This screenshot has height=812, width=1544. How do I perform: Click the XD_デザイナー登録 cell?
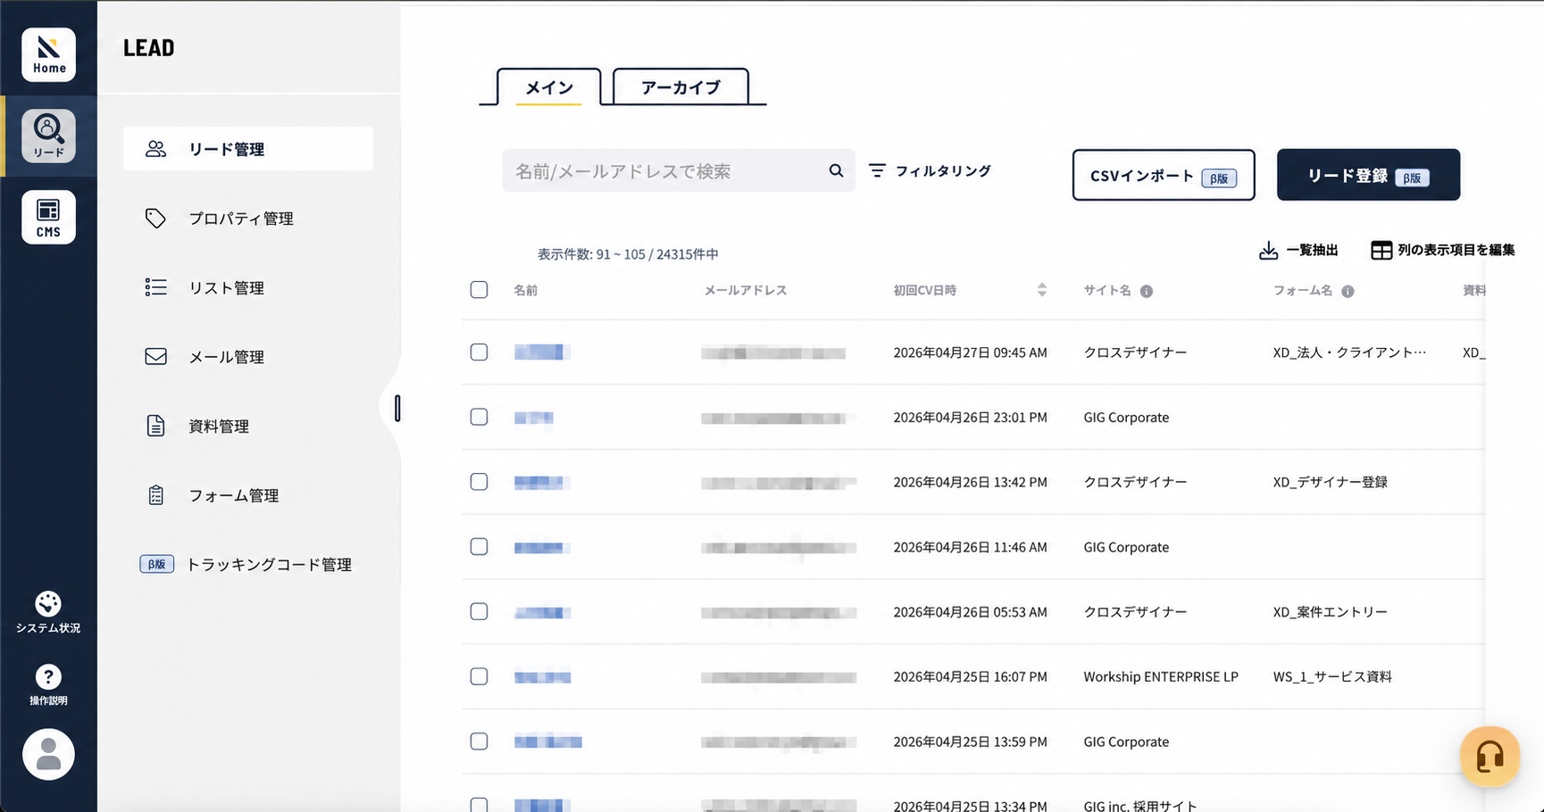click(1331, 482)
